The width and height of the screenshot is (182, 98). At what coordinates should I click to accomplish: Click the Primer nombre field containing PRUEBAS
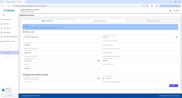click(62, 45)
